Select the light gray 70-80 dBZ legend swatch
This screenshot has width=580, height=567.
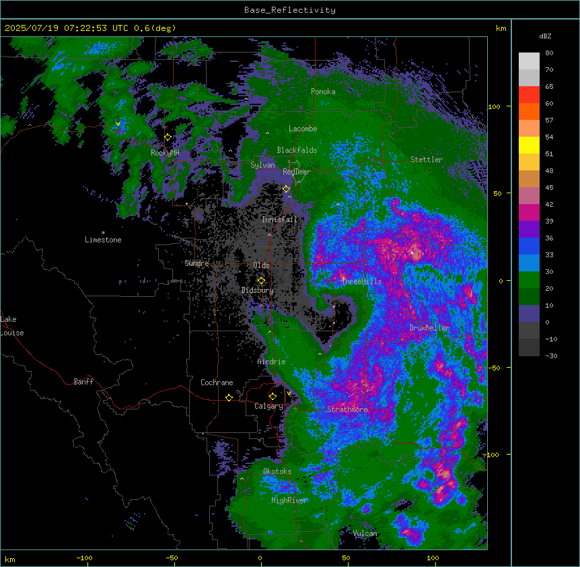pyautogui.click(x=529, y=61)
